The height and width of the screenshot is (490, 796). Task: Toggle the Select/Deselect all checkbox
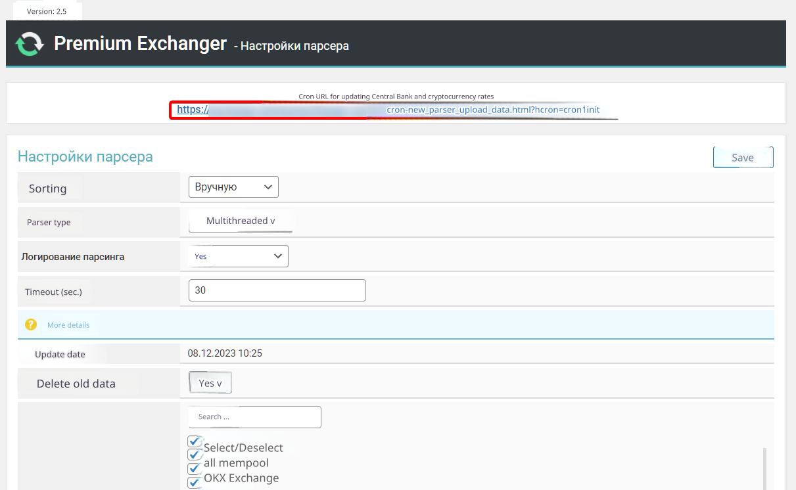194,441
